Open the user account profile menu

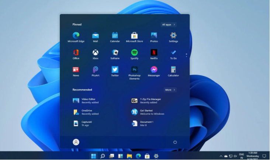(76, 142)
